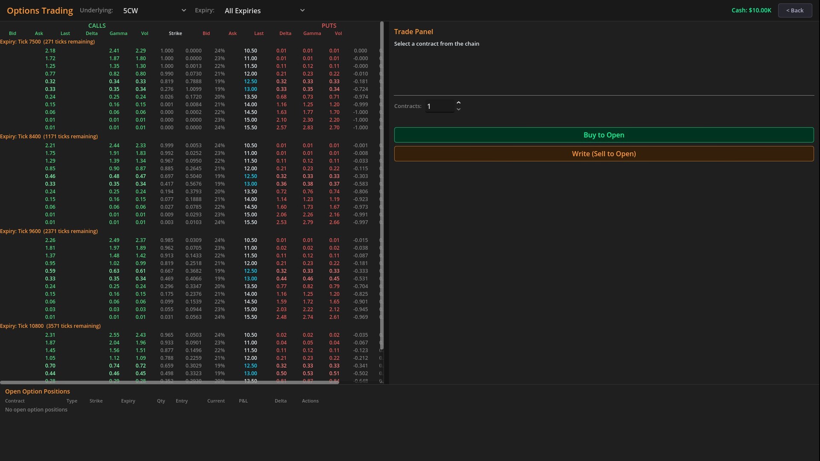Image resolution: width=820 pixels, height=461 pixels.
Task: Click inside the Contracts quantity input field
Action: (439, 106)
